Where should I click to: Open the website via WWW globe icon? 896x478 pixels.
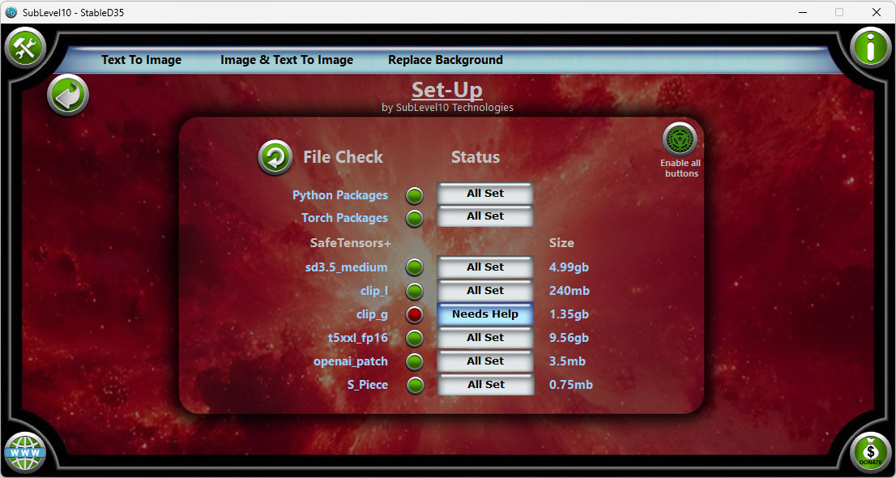(25, 453)
